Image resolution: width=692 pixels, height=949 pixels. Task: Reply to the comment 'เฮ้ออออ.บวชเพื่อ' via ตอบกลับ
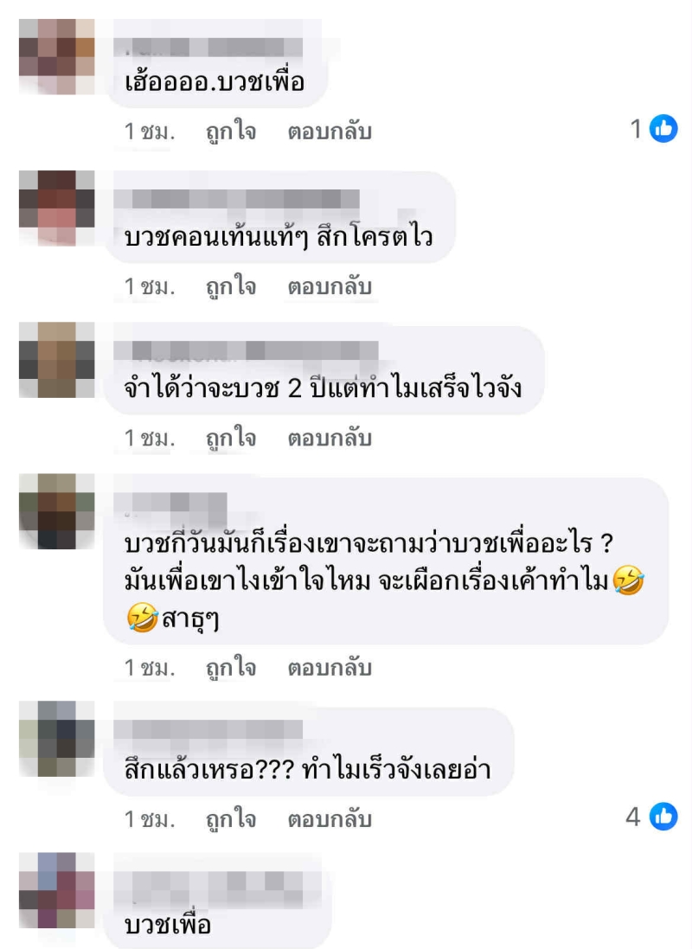pos(330,131)
